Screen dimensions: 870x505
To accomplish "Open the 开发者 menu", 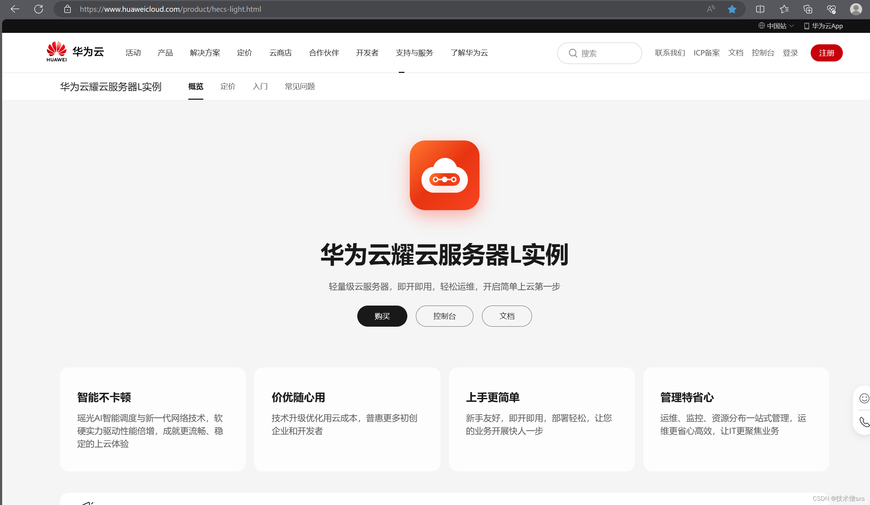I will [x=367, y=53].
